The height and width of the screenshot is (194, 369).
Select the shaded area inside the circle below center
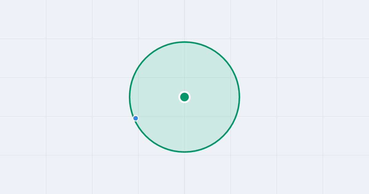click(184, 126)
